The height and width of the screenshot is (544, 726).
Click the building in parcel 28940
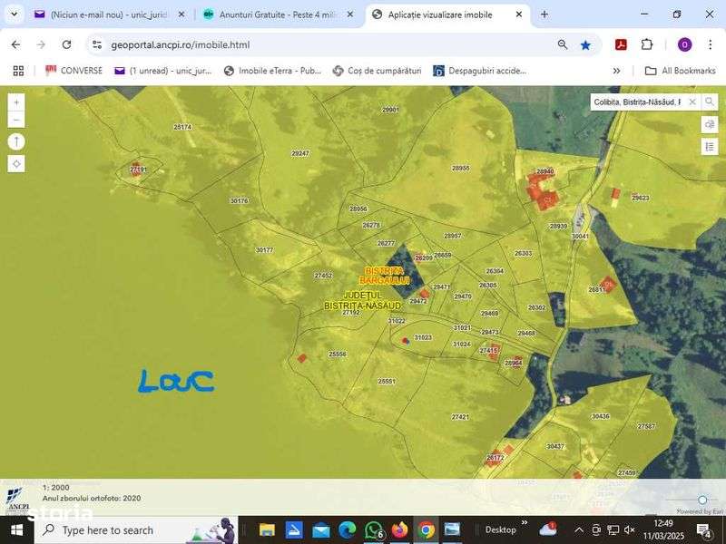point(543,191)
